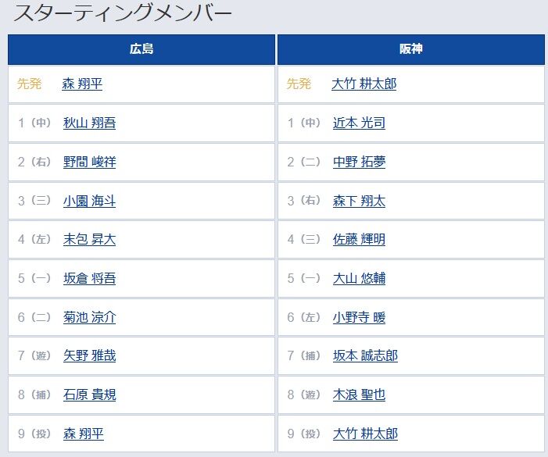Select 森下 翔太 player link
The height and width of the screenshot is (457, 548).
coord(359,201)
